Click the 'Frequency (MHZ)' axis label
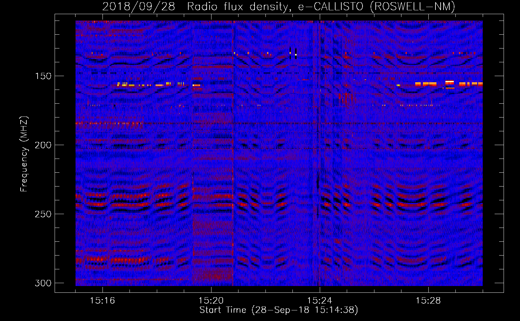Image resolution: width=520 pixels, height=321 pixels. click(24, 154)
